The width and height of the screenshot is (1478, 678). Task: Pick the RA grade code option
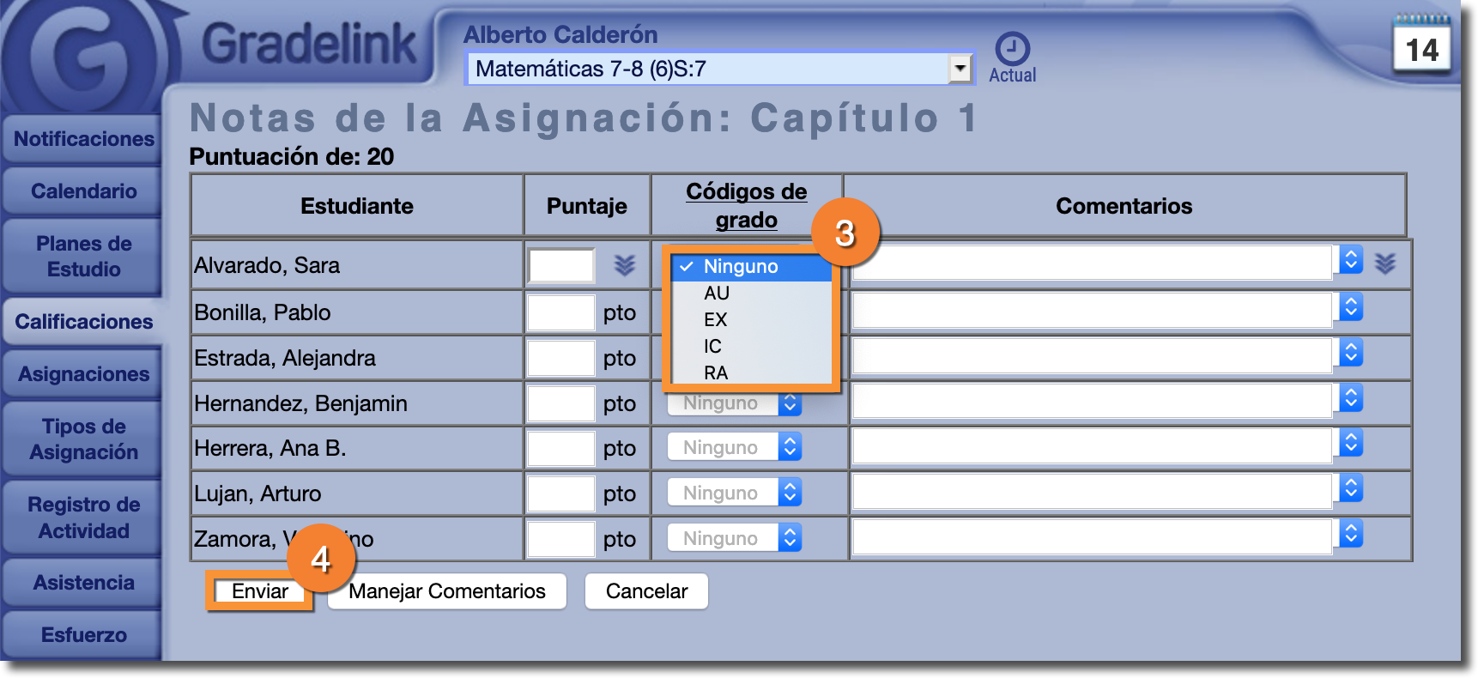pos(716,373)
